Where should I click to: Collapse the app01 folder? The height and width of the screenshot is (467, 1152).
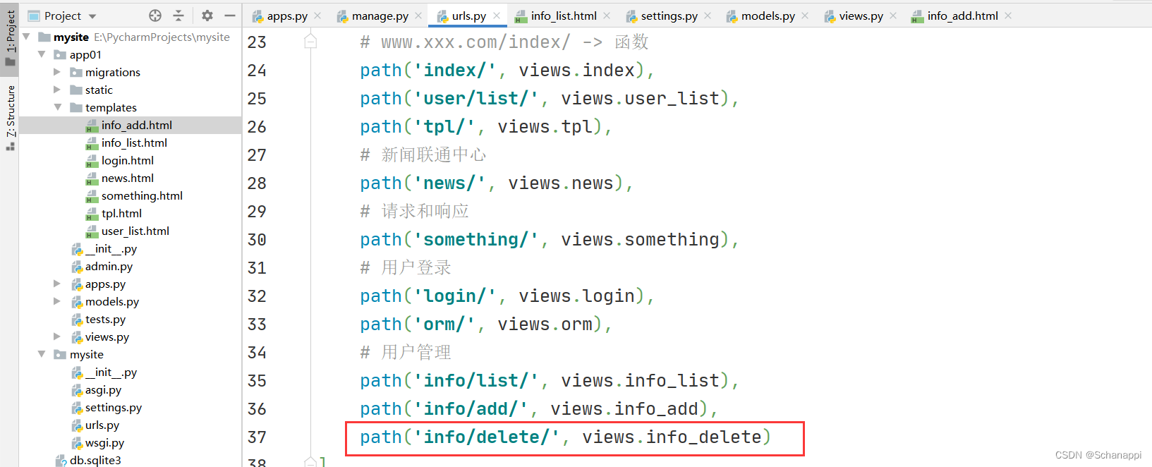pos(42,54)
